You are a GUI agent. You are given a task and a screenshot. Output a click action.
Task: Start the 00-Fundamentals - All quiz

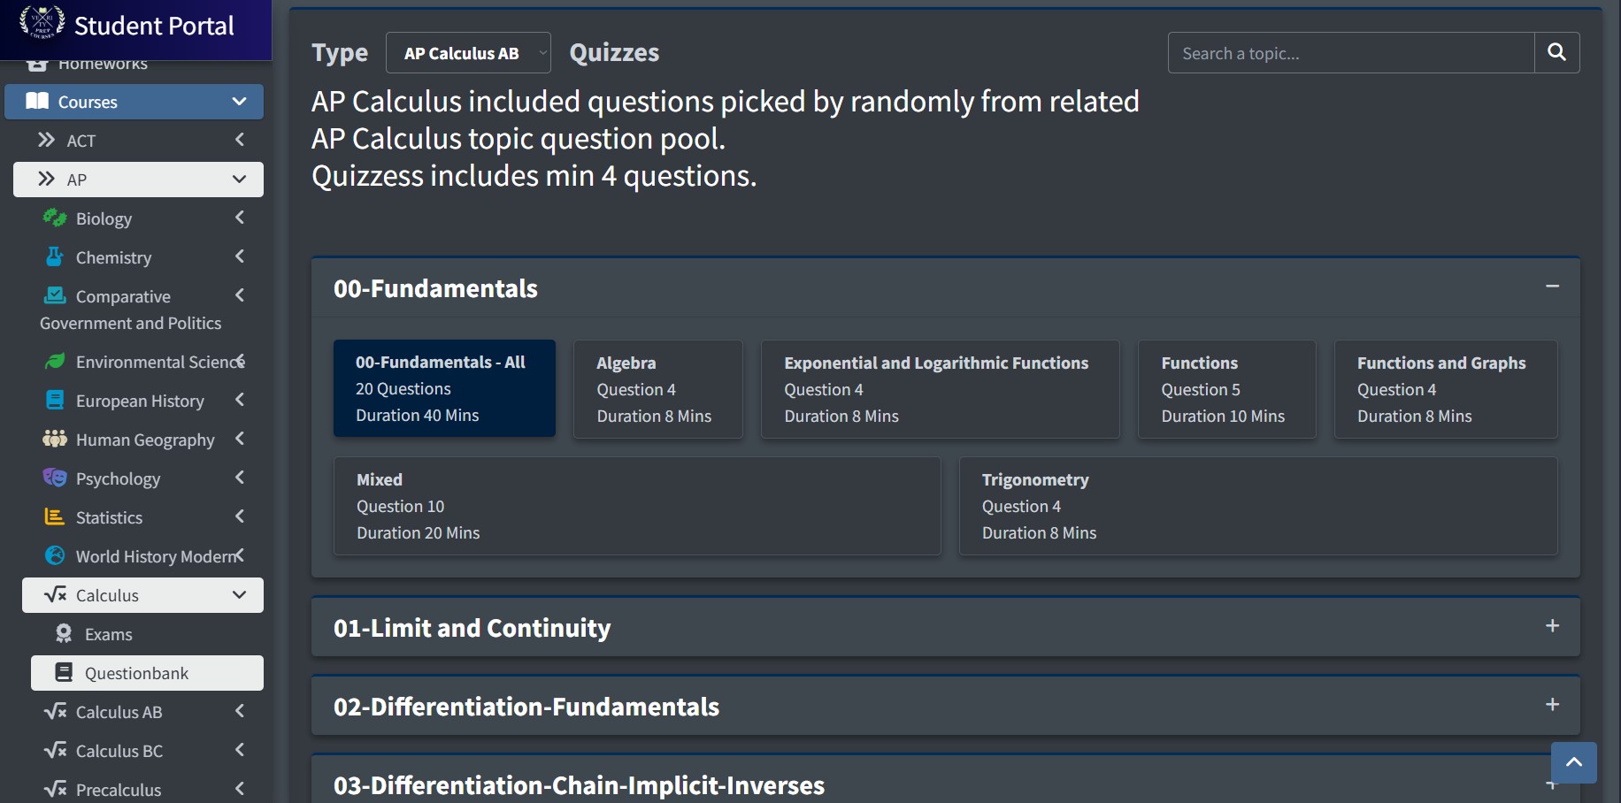tap(444, 388)
